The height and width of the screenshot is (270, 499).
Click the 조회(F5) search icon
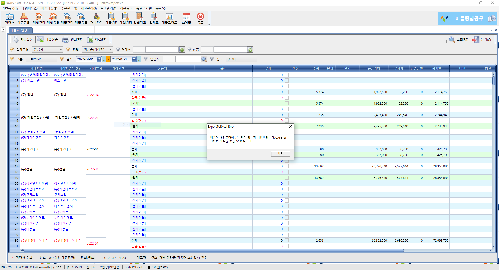click(x=458, y=39)
